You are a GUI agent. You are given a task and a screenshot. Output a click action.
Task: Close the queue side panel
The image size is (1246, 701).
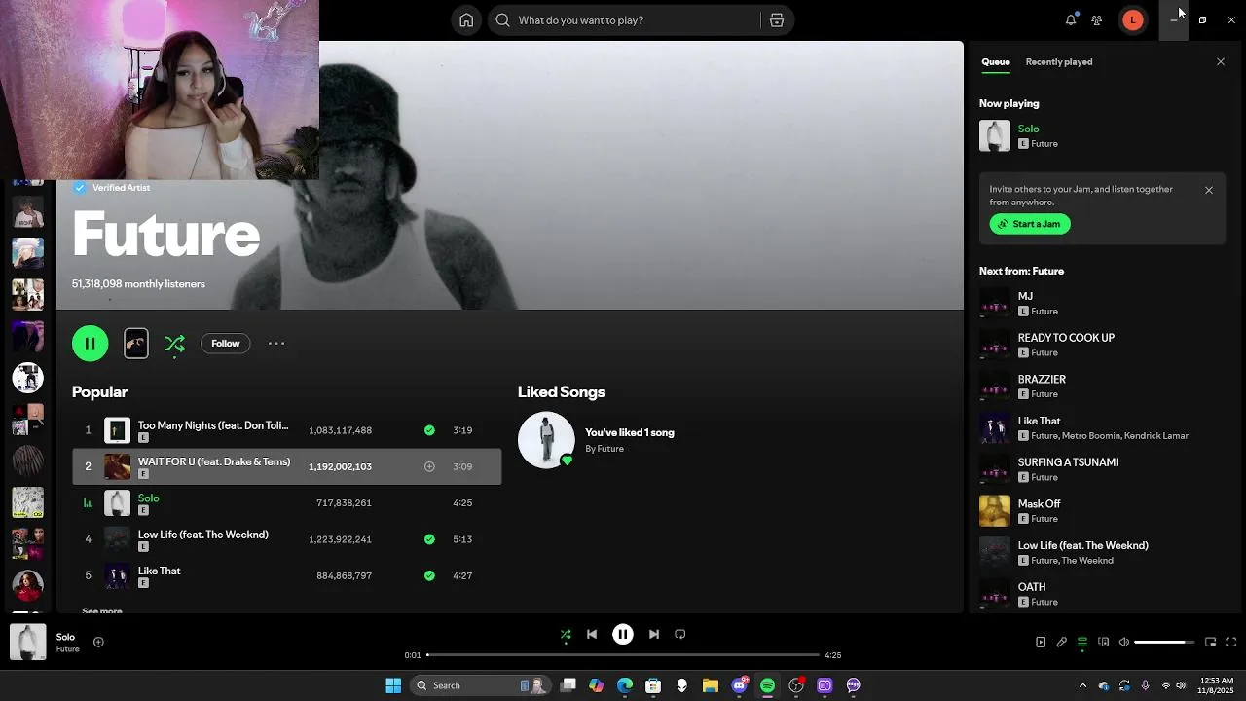coord(1221,61)
